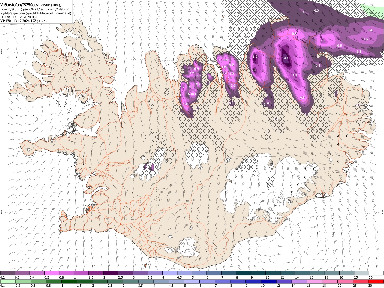
Task: Click the white 30 swatch in snow legend
Action: click(376, 273)
